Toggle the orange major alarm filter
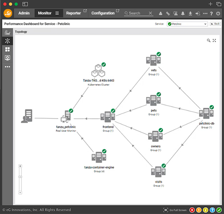Viewport: 224px width, 214px height. click(x=199, y=210)
